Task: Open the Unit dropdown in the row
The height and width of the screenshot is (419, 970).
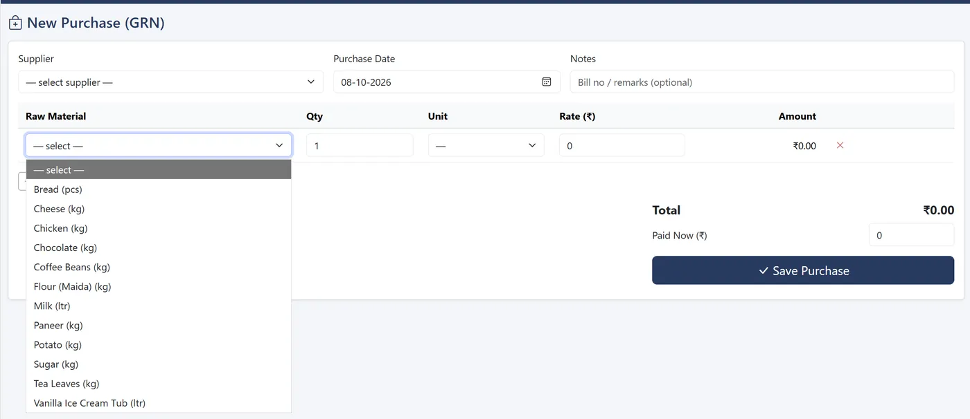Action: coord(486,145)
